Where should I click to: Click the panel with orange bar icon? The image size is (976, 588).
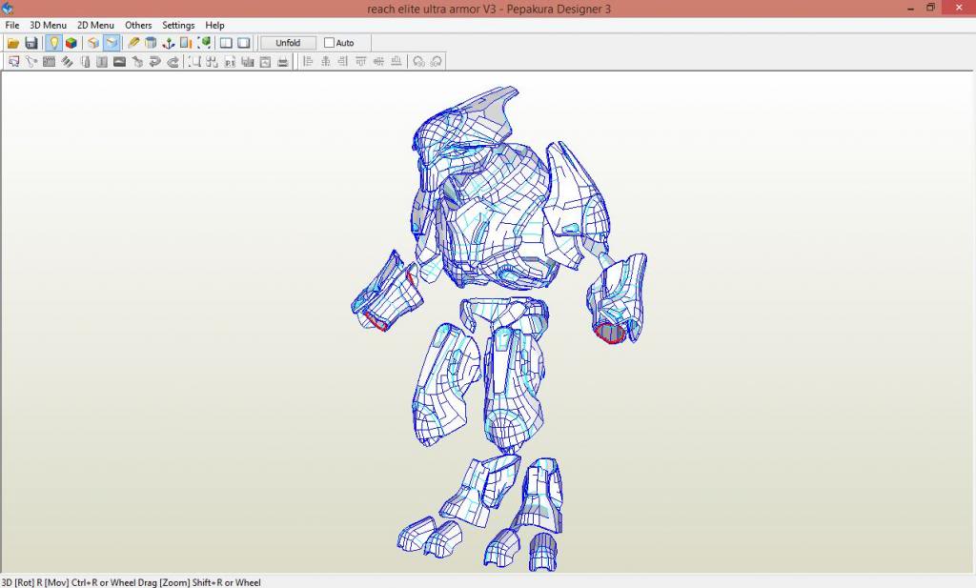pos(186,43)
